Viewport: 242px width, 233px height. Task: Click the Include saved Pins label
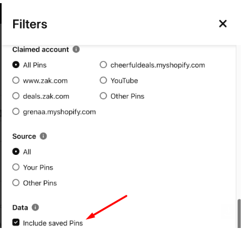tap(53, 223)
